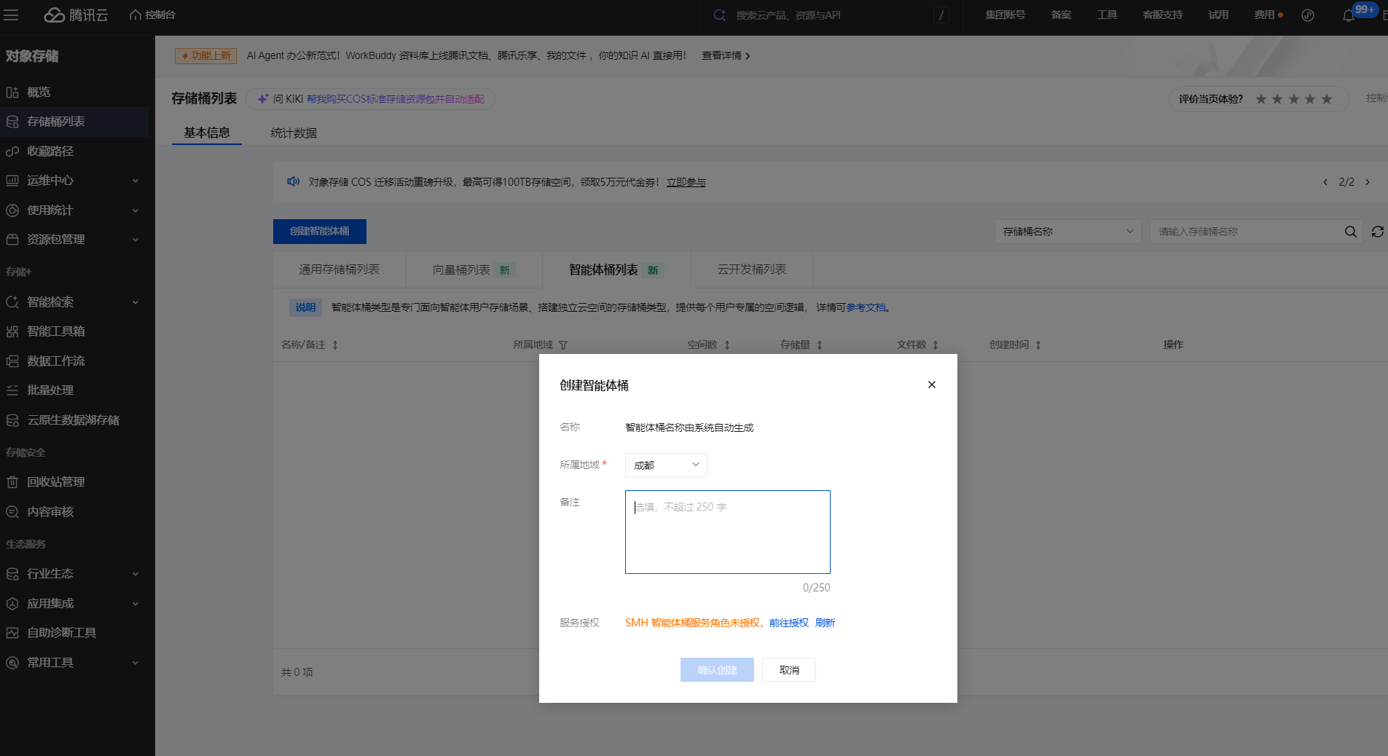Click the 数据工作流 sidebar icon
This screenshot has height=756, width=1388.
pyautogui.click(x=12, y=361)
